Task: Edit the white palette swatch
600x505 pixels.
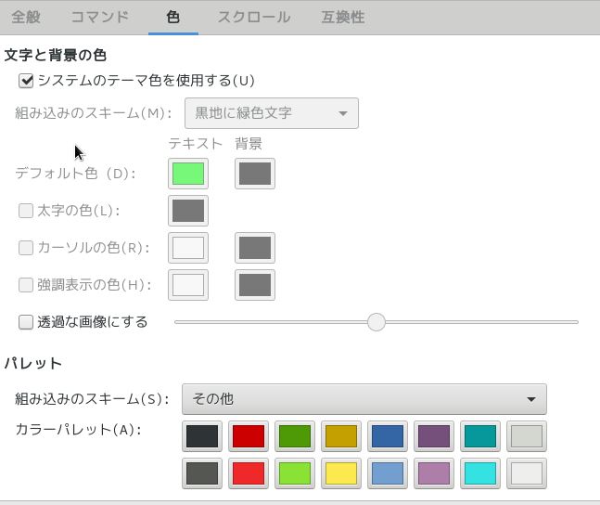Action: pos(527,473)
